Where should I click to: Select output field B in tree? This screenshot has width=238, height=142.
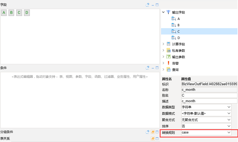179,25
